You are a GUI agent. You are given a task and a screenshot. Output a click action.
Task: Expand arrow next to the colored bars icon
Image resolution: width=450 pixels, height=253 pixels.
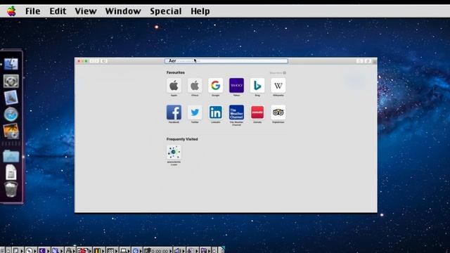pos(103,251)
